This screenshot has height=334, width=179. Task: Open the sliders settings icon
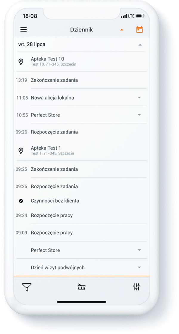[136, 287]
